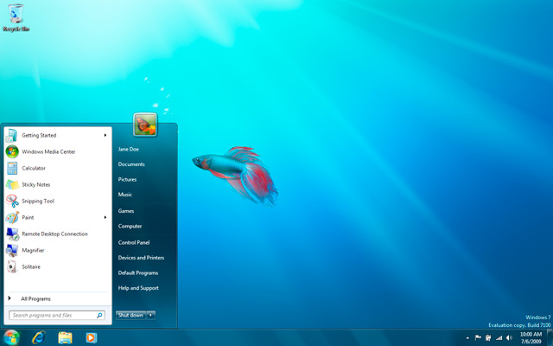Click the Action Center flag icon

point(478,338)
